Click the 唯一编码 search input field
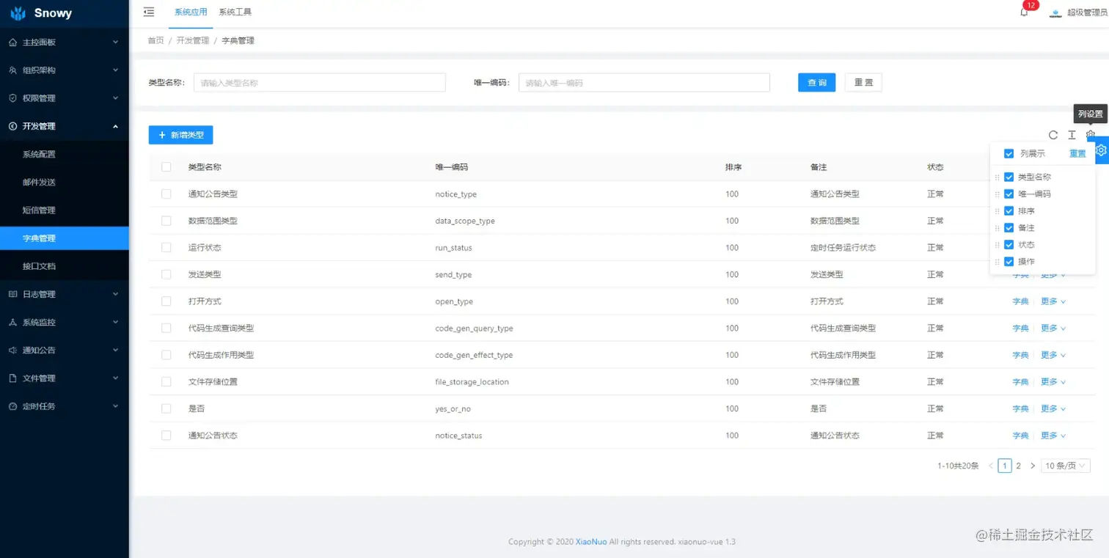Image resolution: width=1109 pixels, height=558 pixels. [644, 83]
